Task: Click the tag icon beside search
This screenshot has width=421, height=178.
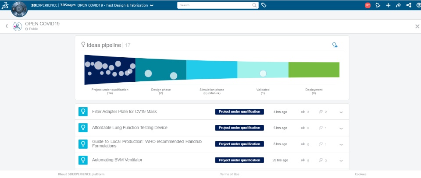Action: tap(264, 5)
